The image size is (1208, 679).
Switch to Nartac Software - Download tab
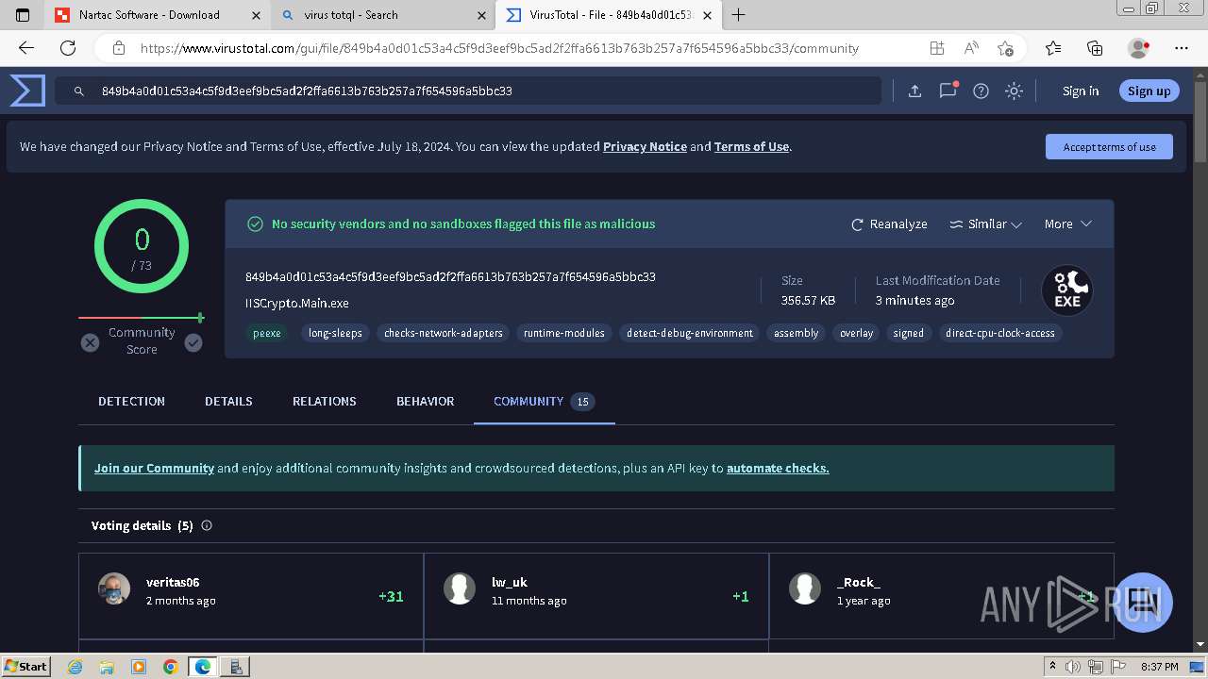coord(158,15)
